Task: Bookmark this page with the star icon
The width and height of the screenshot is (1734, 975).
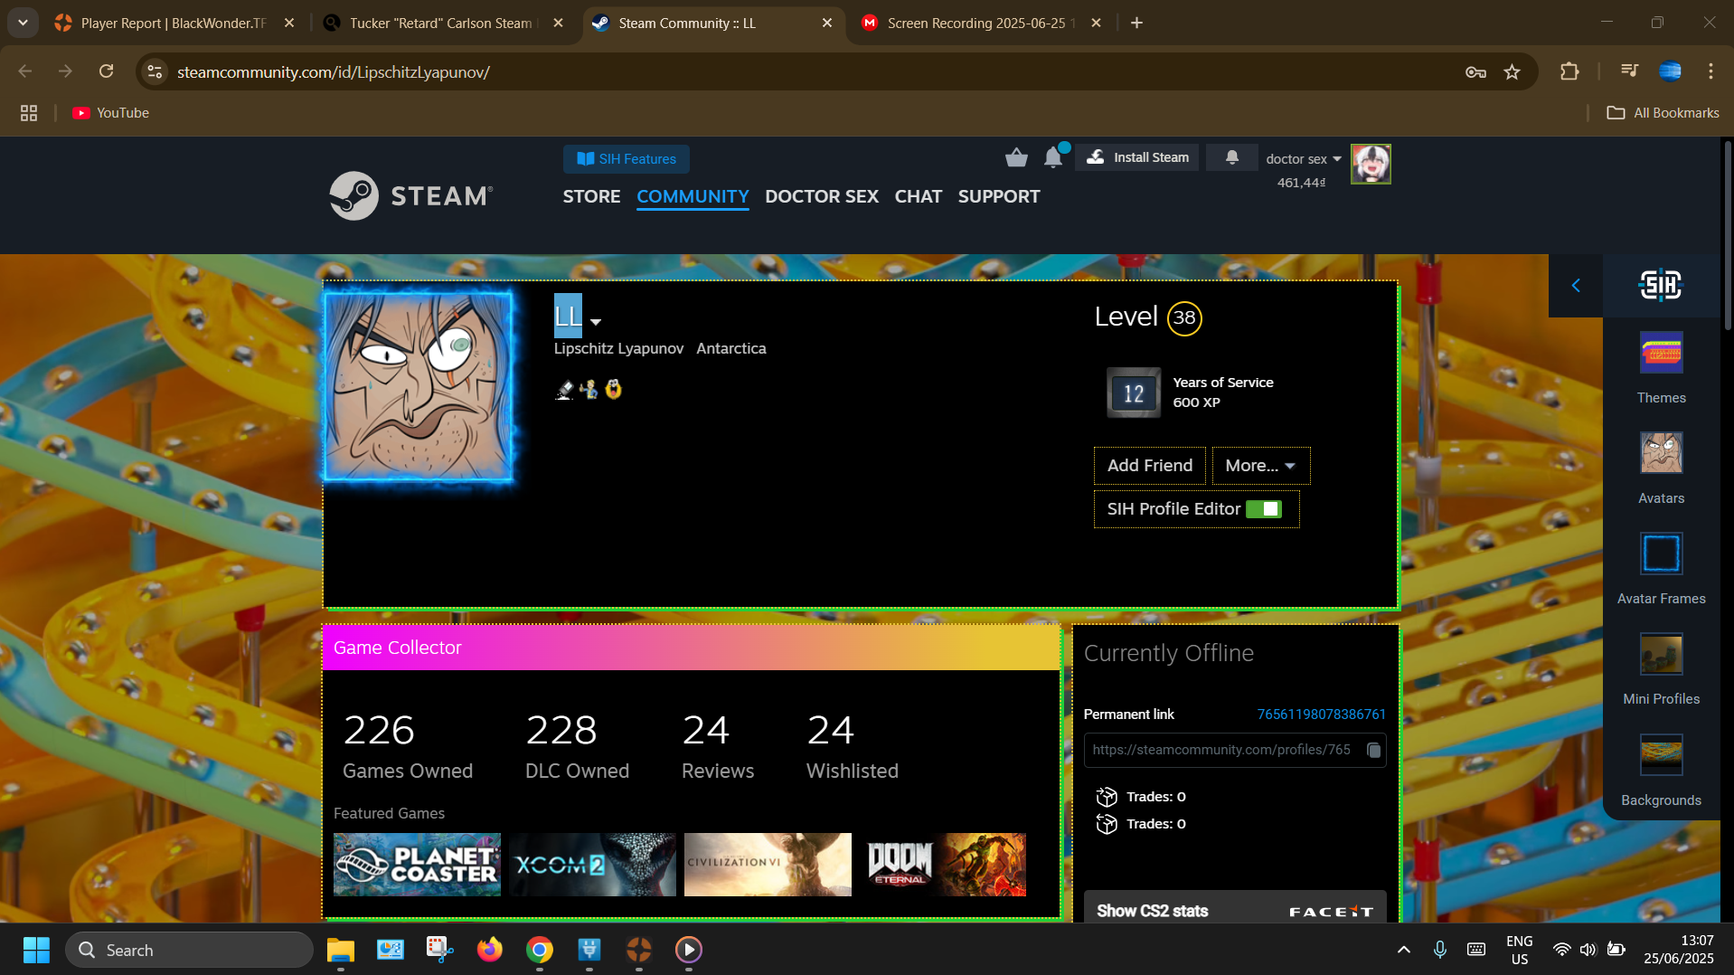Action: pos(1512,72)
